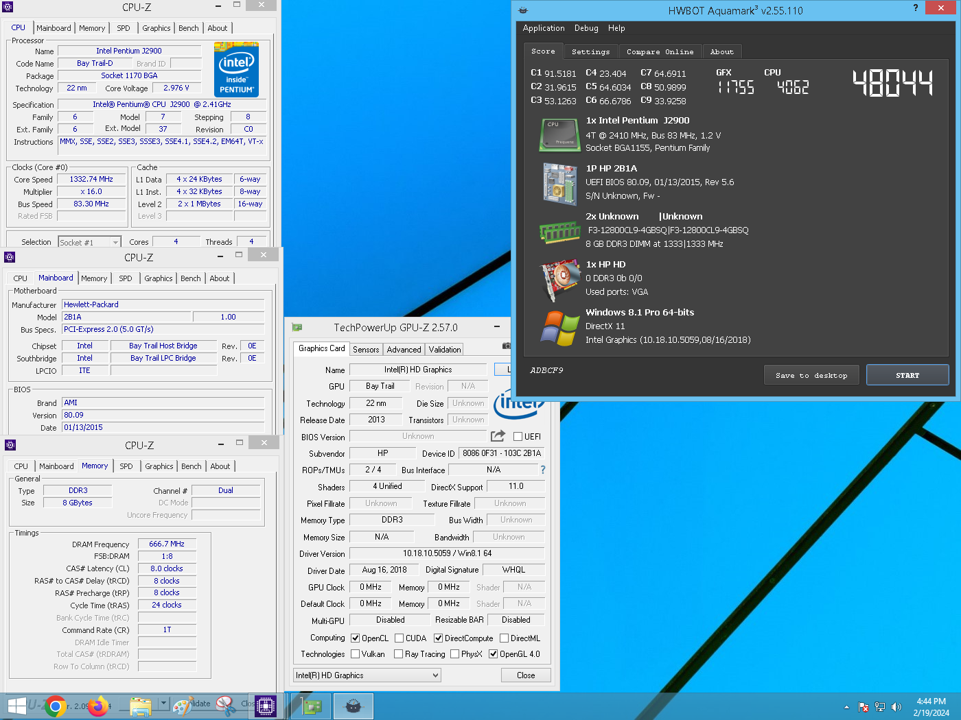Click the Aquamark CPU chip image
The height and width of the screenshot is (720, 961).
(560, 135)
